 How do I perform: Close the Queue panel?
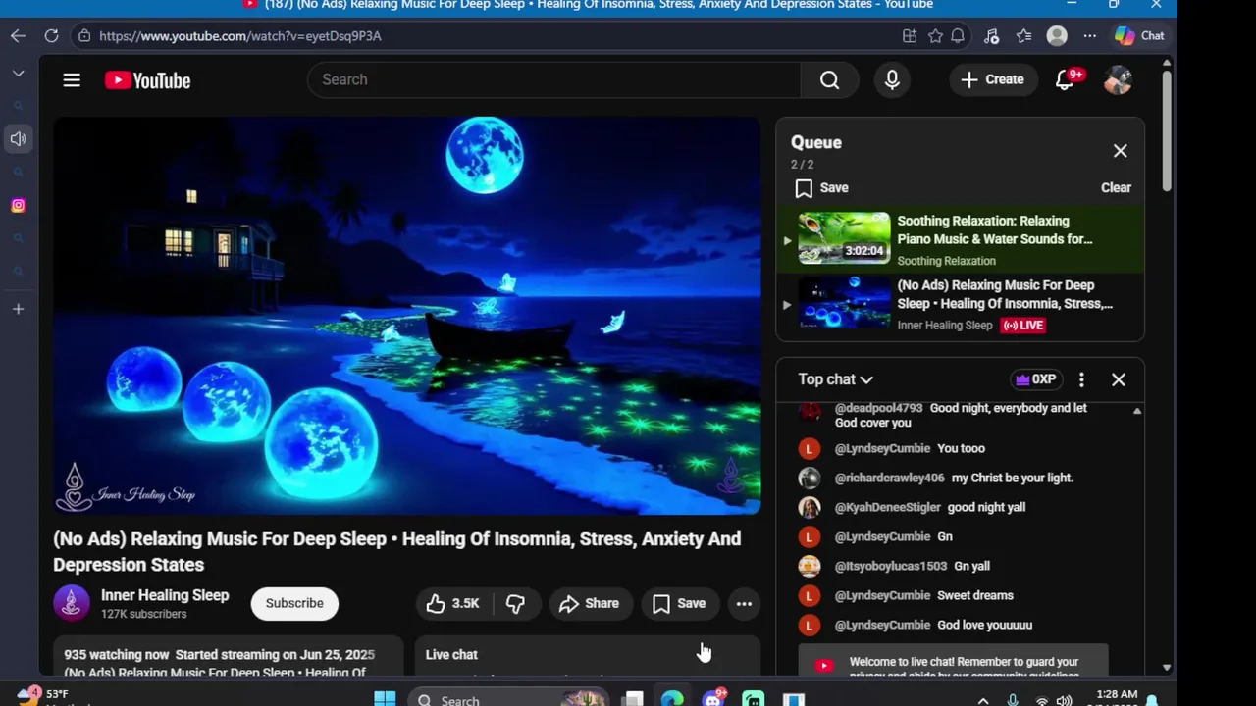tap(1120, 151)
